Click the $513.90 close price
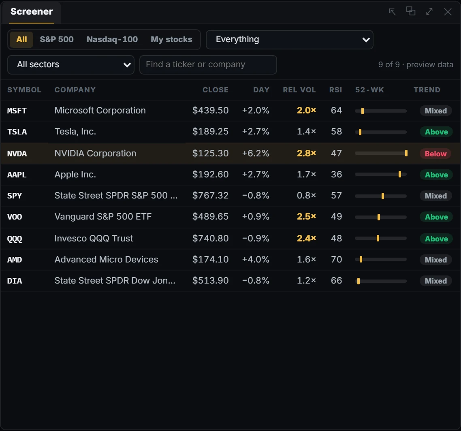This screenshot has height=431, width=461. tap(210, 281)
